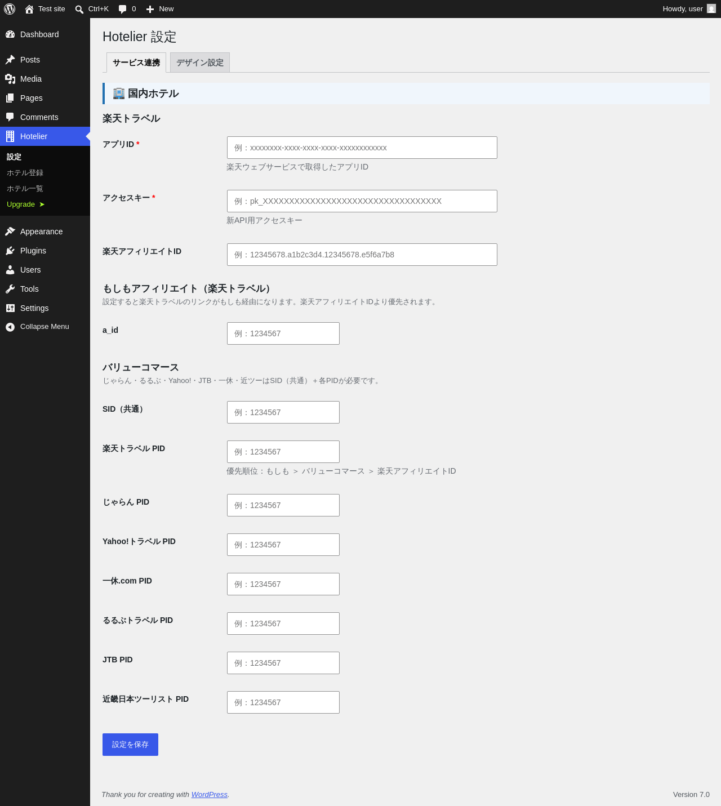The height and width of the screenshot is (806, 721).
Task: Click the Test site home icon
Action: pyautogui.click(x=29, y=9)
